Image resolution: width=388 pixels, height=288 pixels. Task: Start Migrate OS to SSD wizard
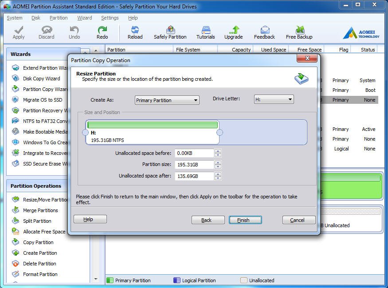click(x=37, y=100)
